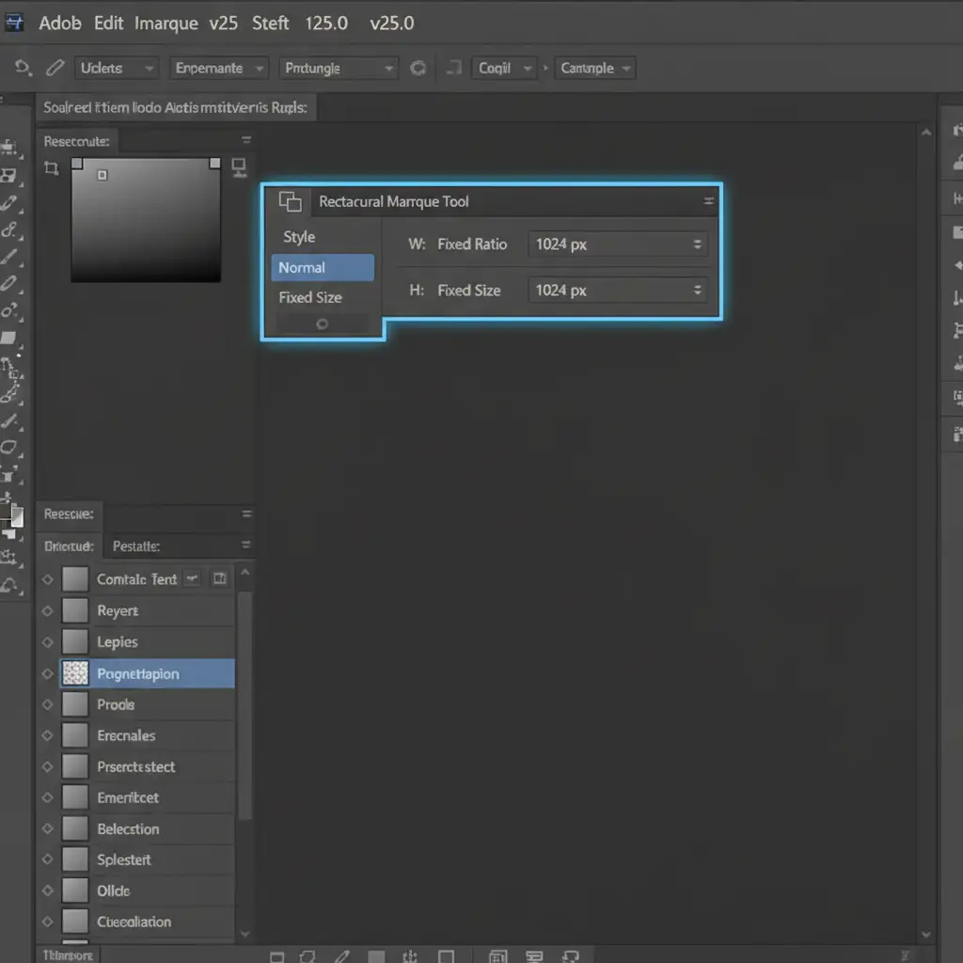Screen dimensions: 963x963
Task: Toggle visibility of the Reyert layer
Action: (48, 611)
